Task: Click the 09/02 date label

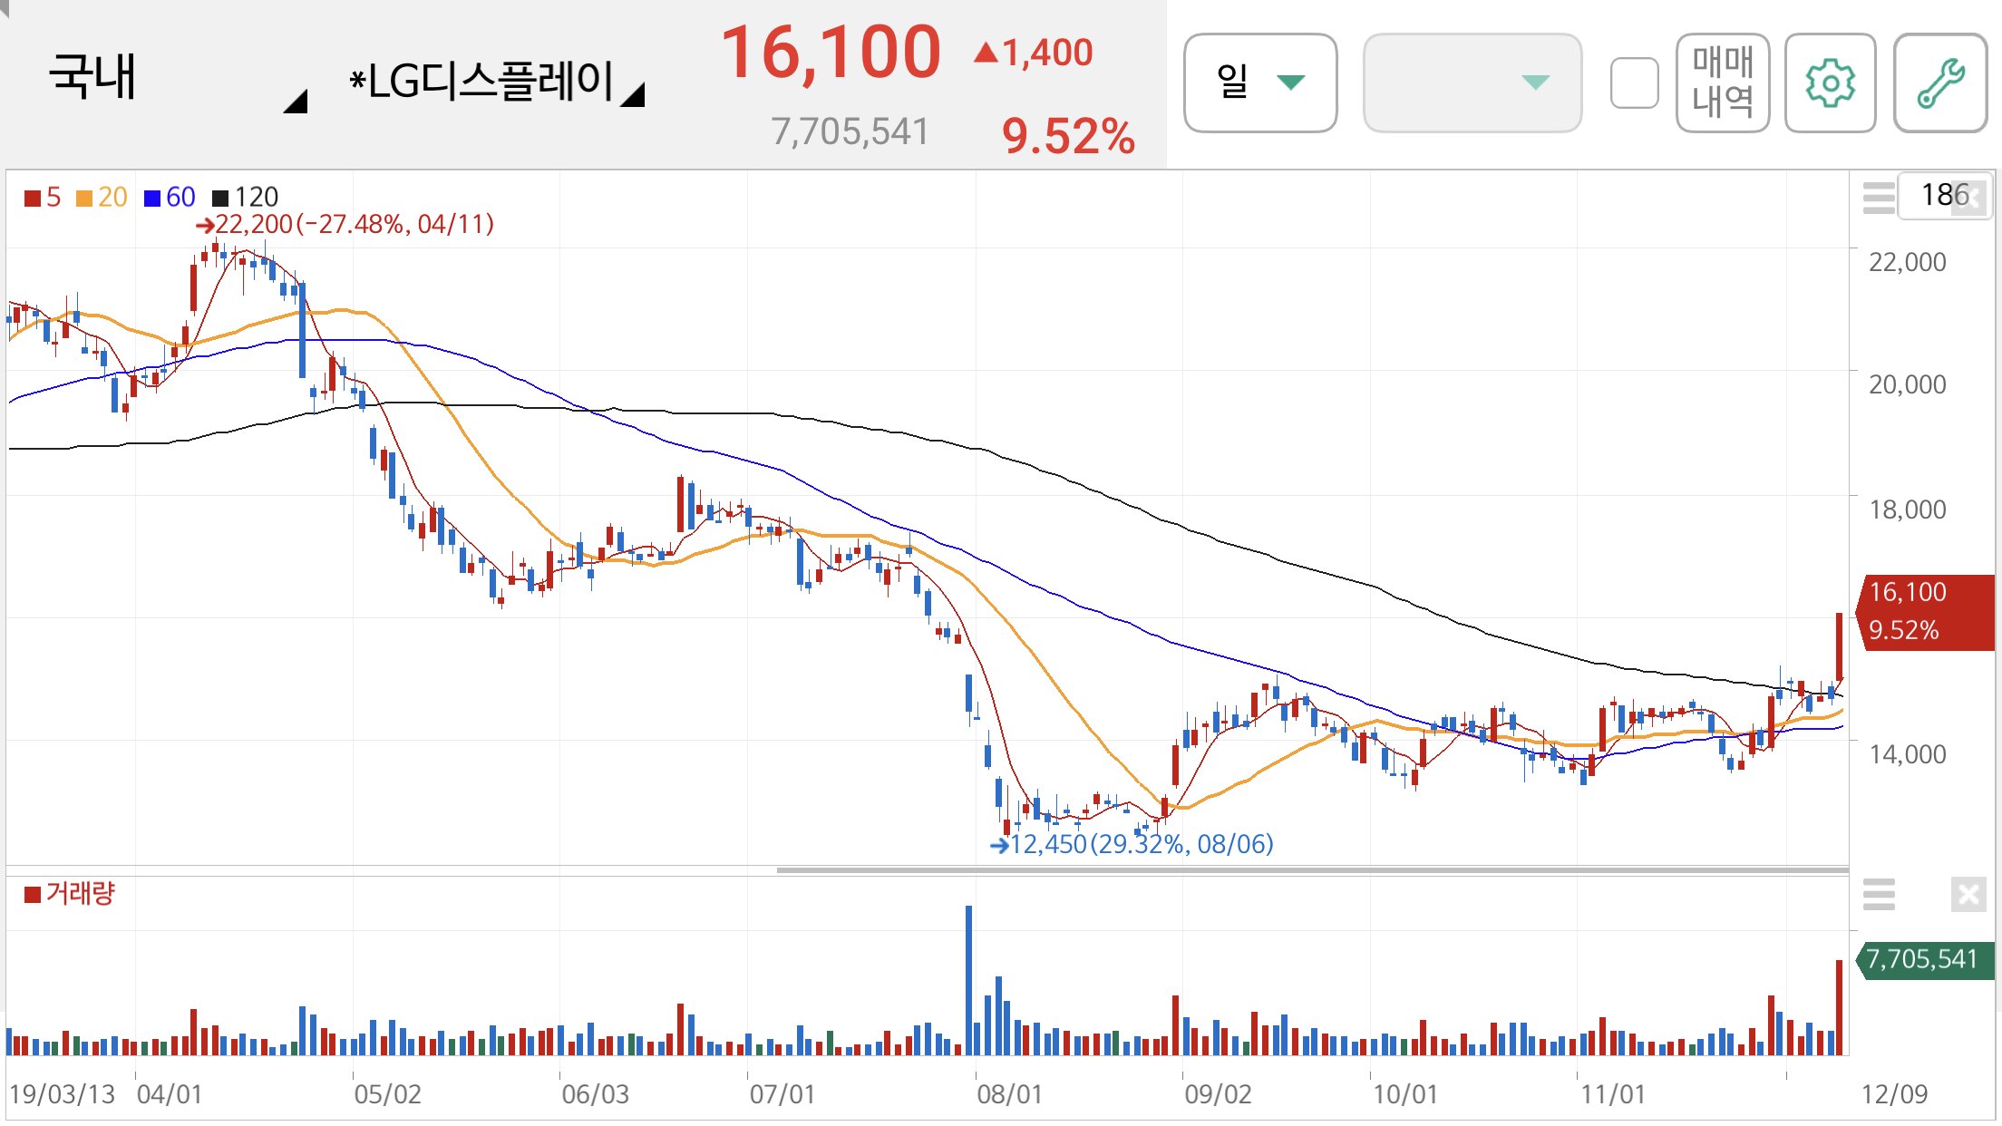Action: click(x=1218, y=1094)
